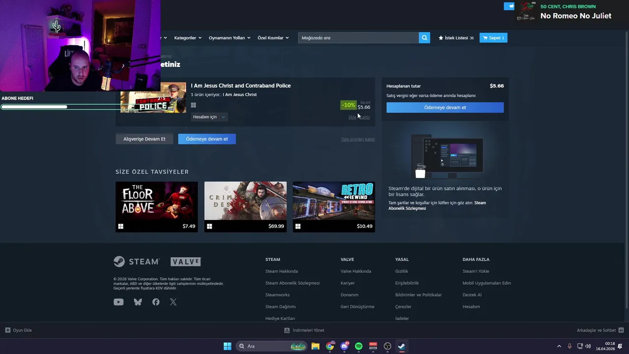The height and width of the screenshot is (354, 629).
Task: Open Hediye Kartları footer link
Action: 280,319
